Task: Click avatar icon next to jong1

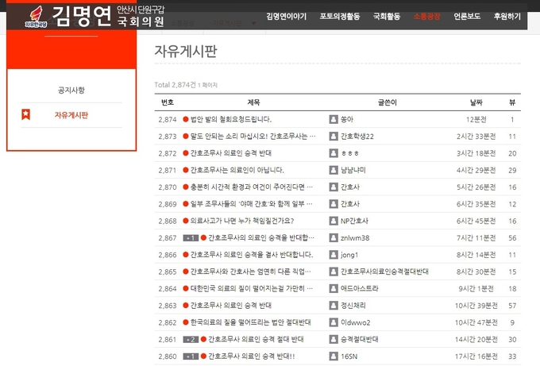Action: click(x=334, y=255)
